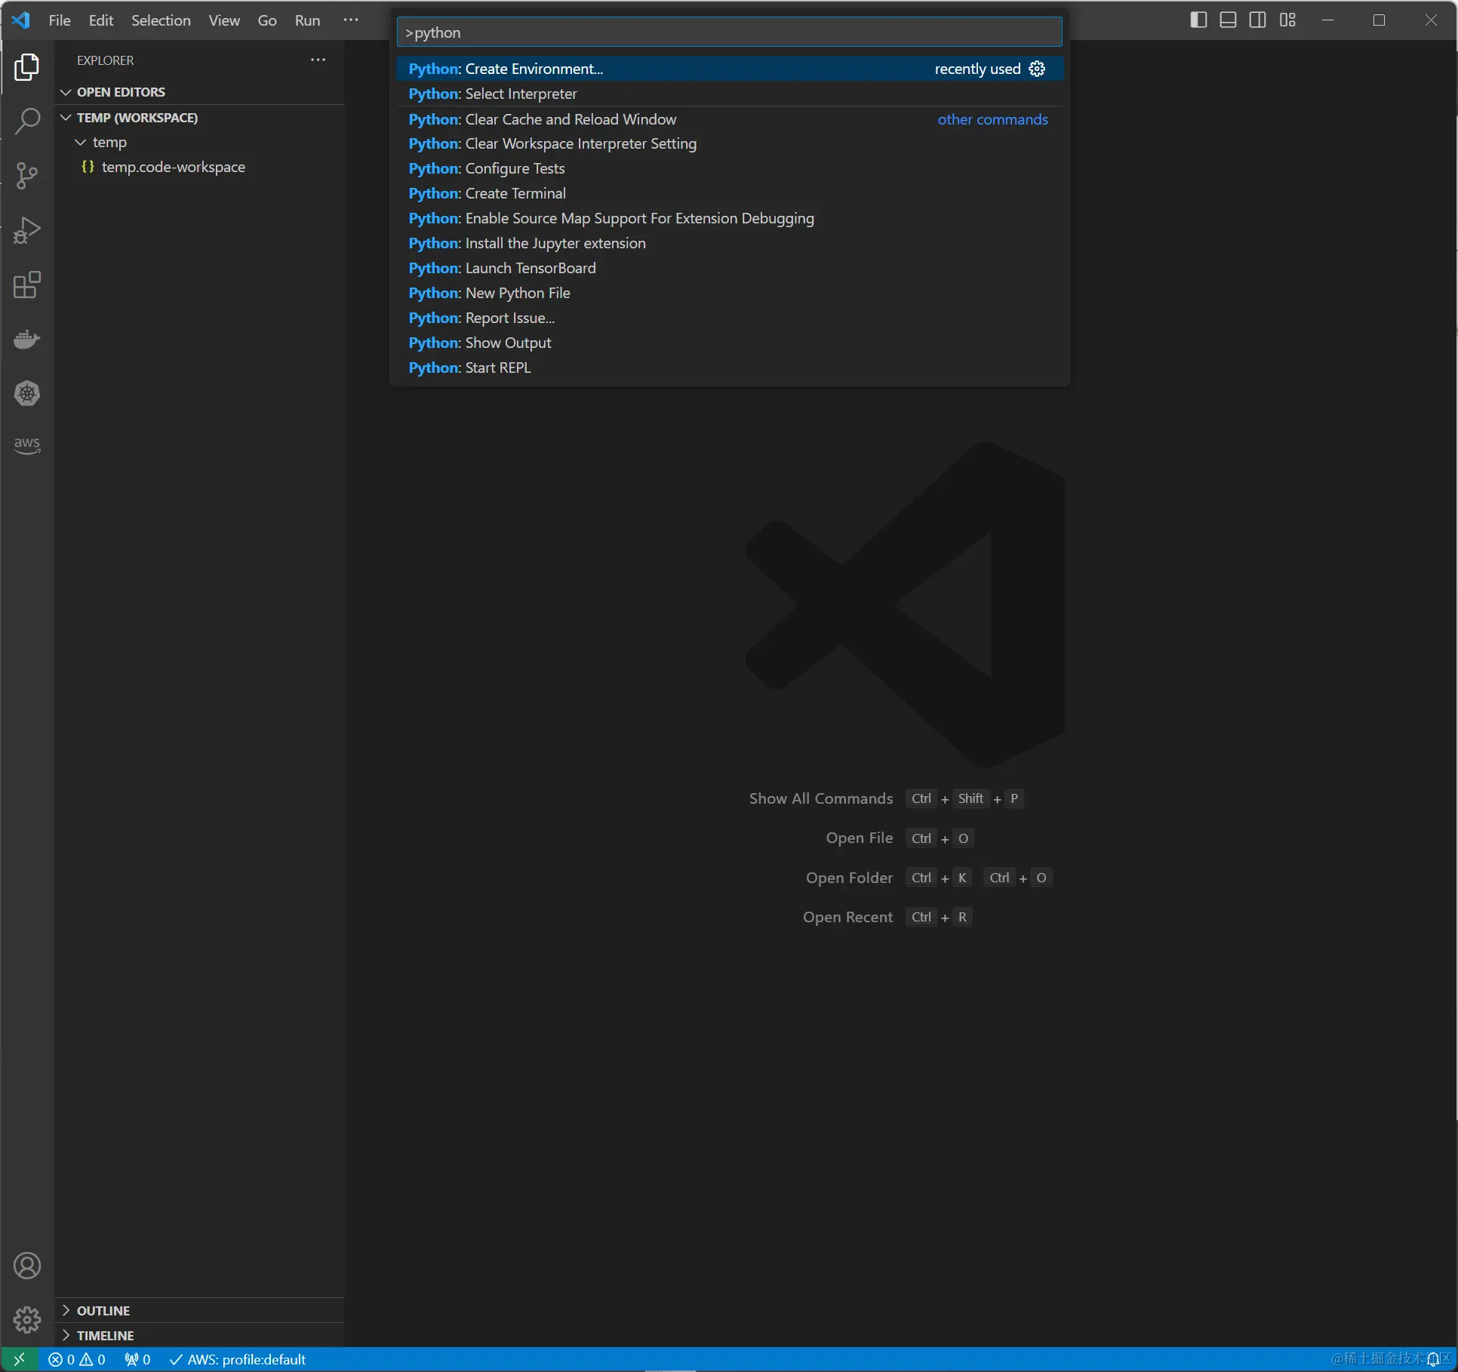The width and height of the screenshot is (1458, 1372).
Task: Open the Selection menu
Action: (161, 20)
